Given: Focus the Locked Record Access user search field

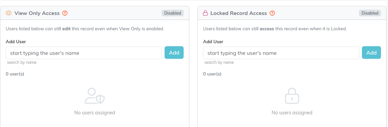Looking at the screenshot, I should click(x=281, y=53).
